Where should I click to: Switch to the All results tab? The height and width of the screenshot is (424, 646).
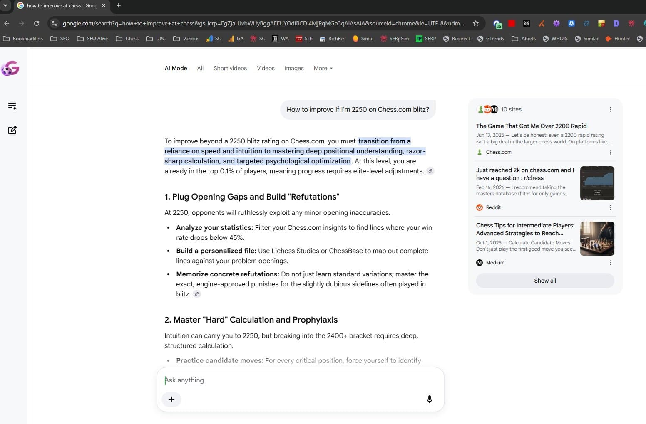(x=200, y=68)
